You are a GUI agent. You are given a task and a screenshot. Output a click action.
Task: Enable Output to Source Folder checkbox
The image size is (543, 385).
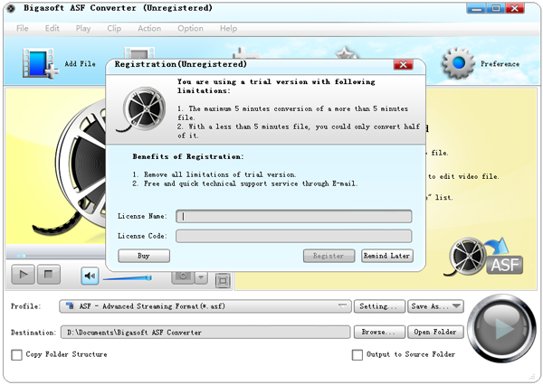357,354
